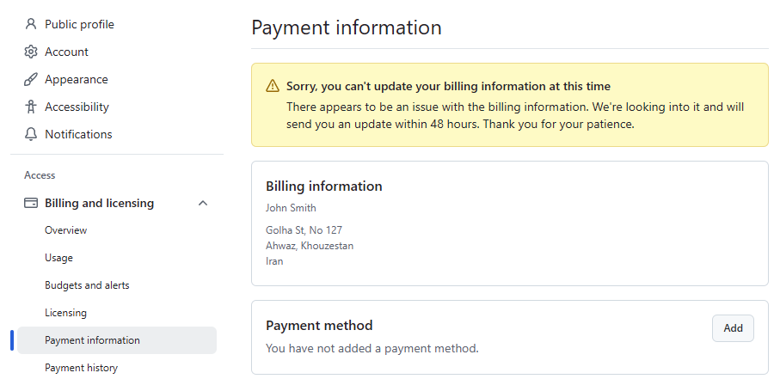View Payment history
This screenshot has height=379, width=780.
(x=81, y=368)
